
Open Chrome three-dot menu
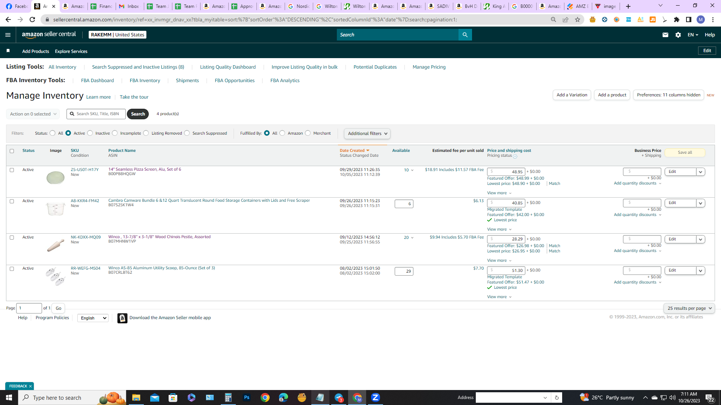point(713,19)
